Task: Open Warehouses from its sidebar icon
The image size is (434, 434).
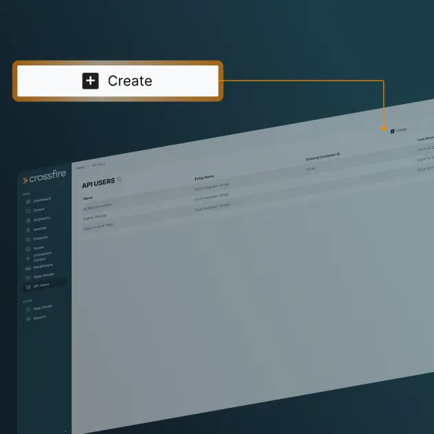Action: pos(28,267)
